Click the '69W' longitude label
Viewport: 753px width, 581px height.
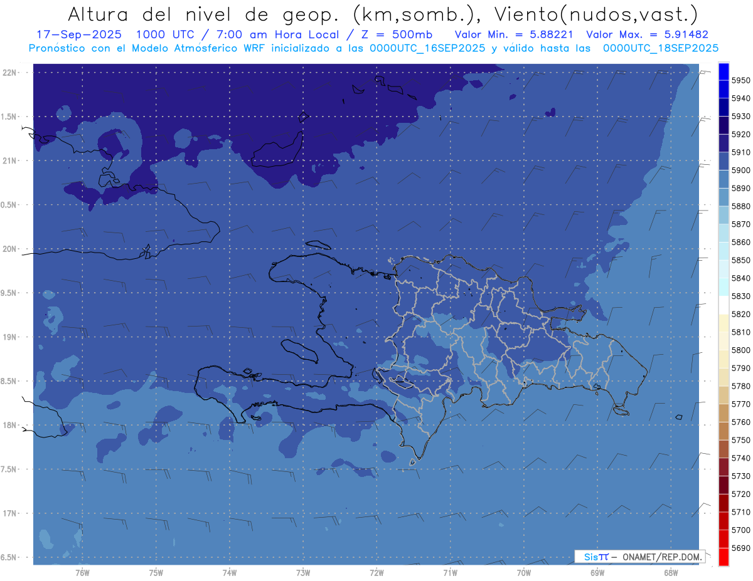pos(597,572)
